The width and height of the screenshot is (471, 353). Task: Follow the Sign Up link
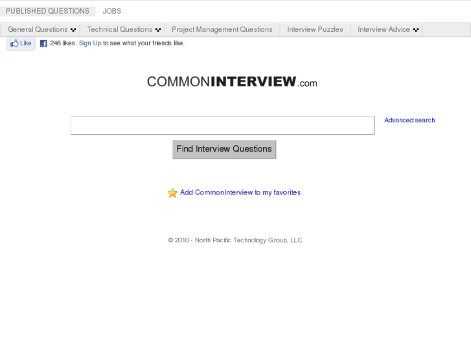click(90, 43)
